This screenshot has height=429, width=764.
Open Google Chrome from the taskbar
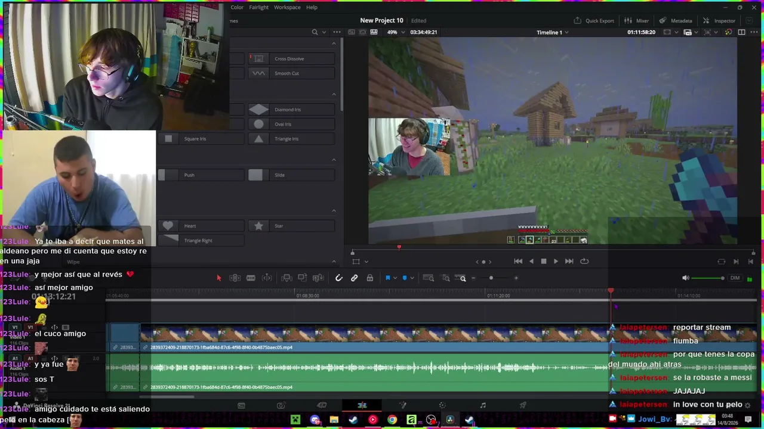click(x=392, y=420)
